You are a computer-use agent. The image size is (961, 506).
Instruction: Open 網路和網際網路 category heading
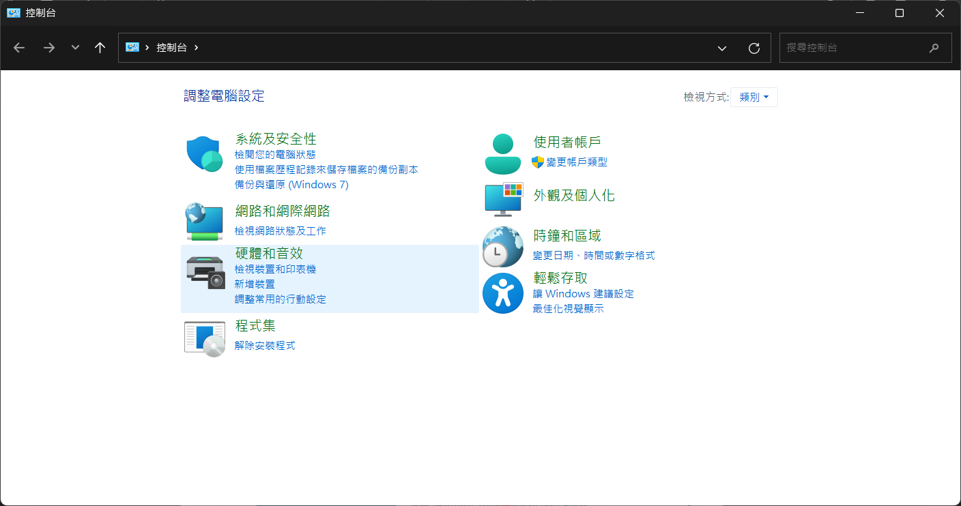click(x=283, y=211)
